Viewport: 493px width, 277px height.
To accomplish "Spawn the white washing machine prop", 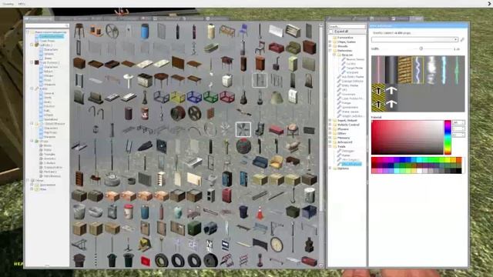I will [227, 81].
